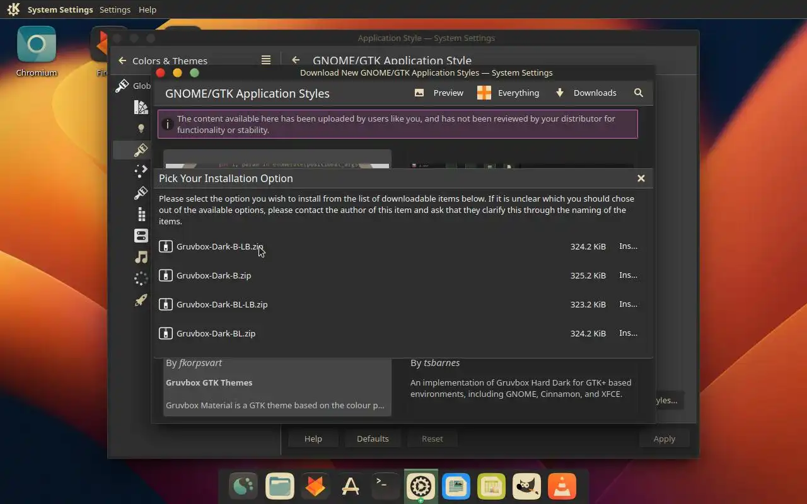Open the author link tsbarnes
This screenshot has width=807, height=504.
[441, 363]
